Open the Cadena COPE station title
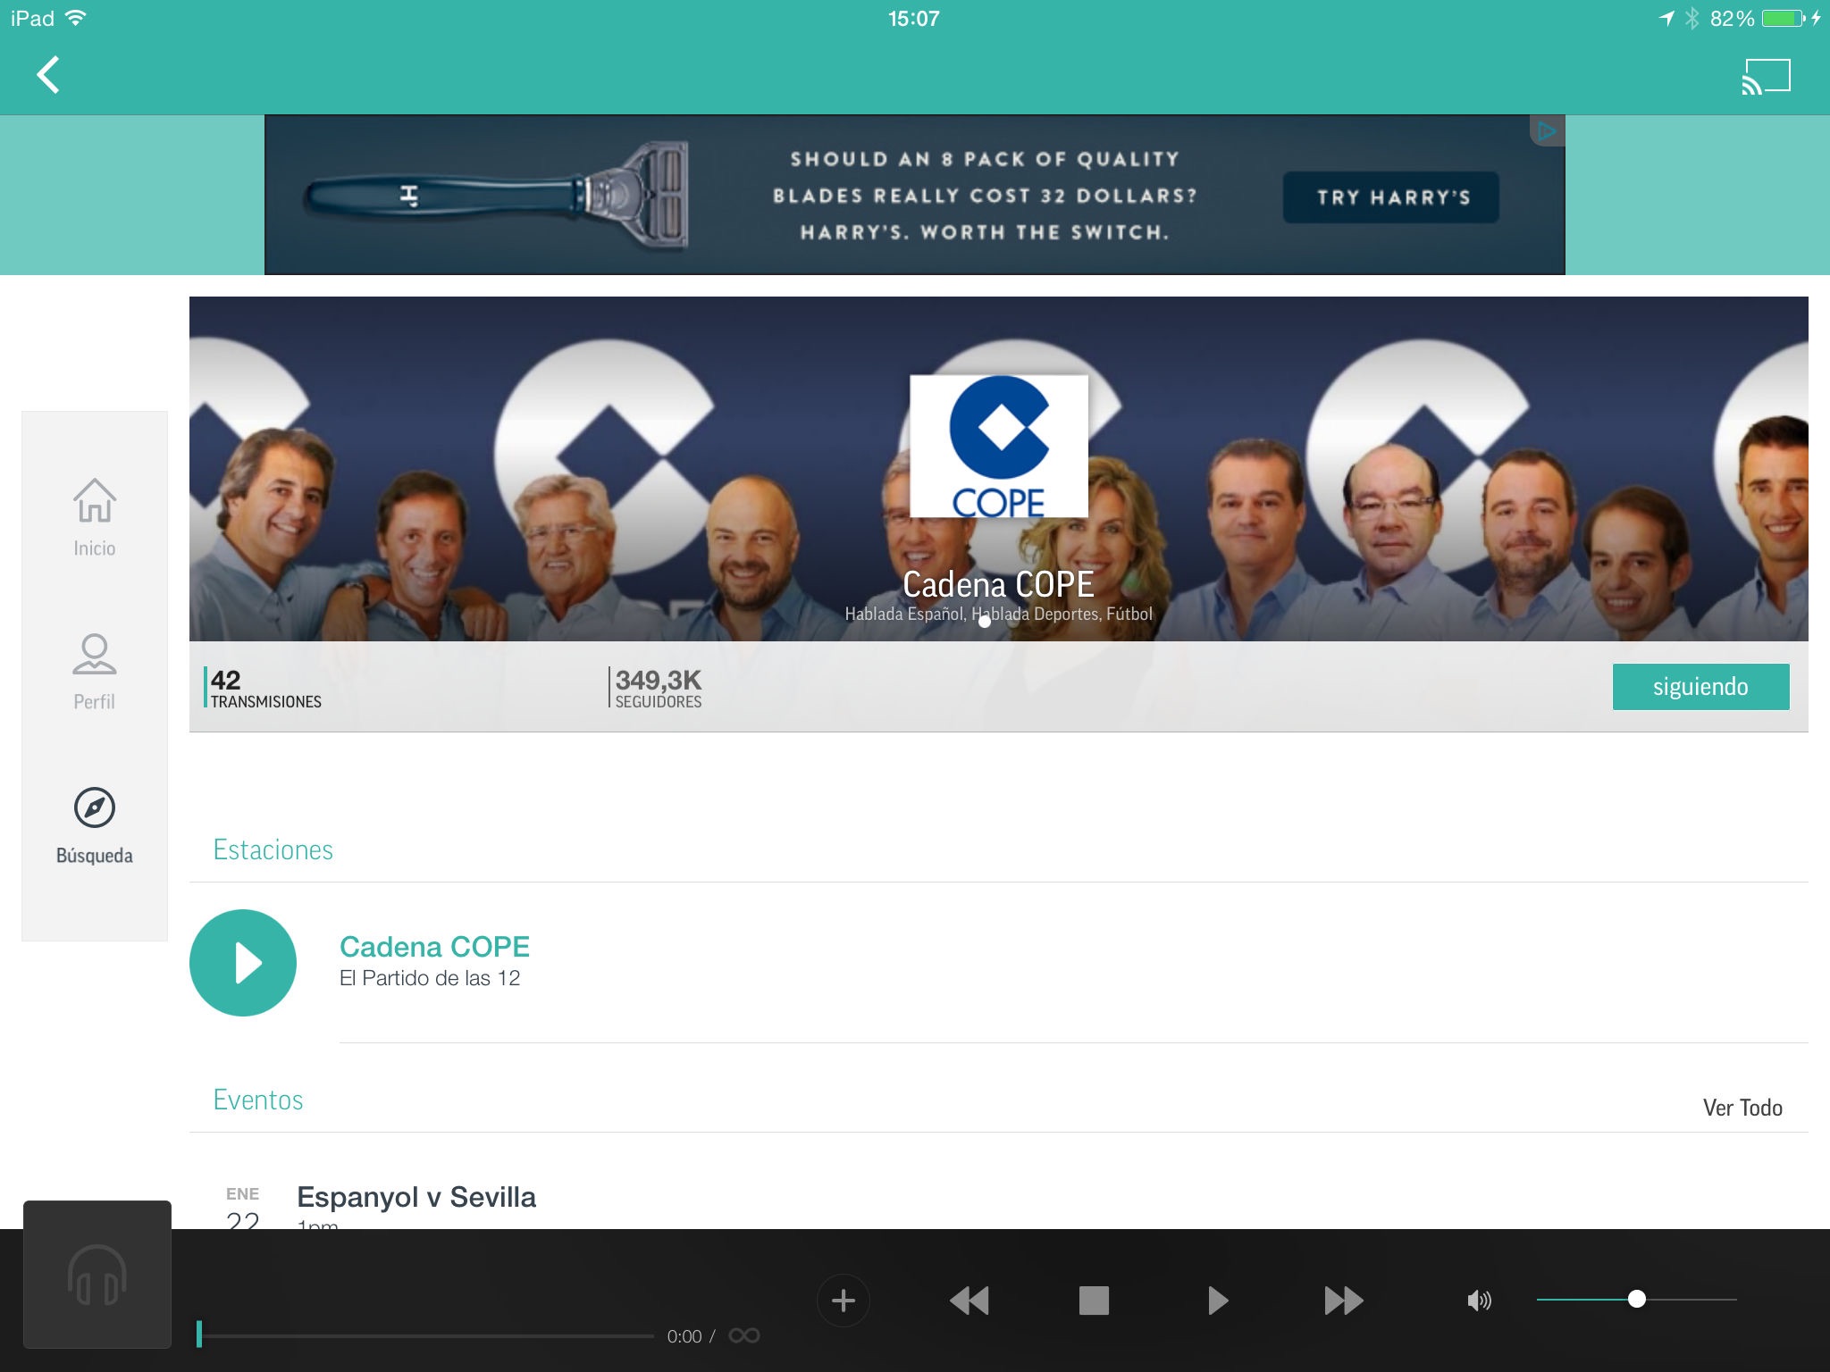 coord(434,947)
